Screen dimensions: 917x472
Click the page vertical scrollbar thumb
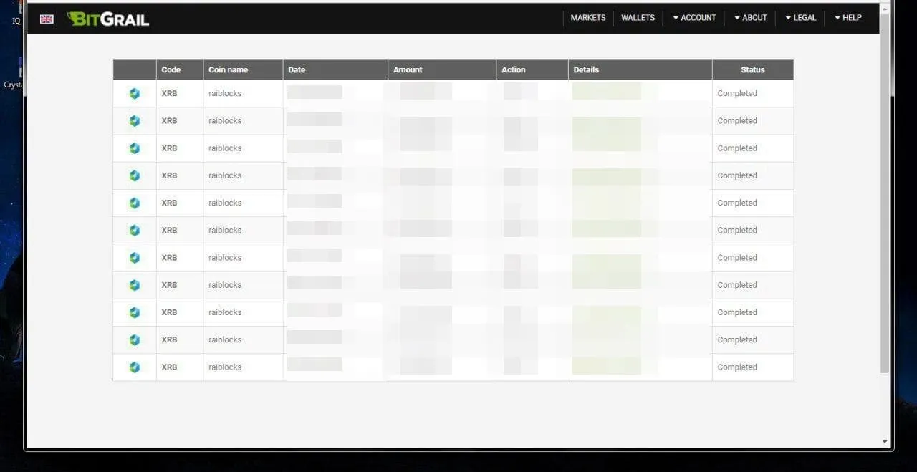pyautogui.click(x=885, y=192)
